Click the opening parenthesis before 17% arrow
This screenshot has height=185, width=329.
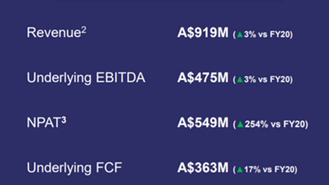pyautogui.click(x=235, y=170)
